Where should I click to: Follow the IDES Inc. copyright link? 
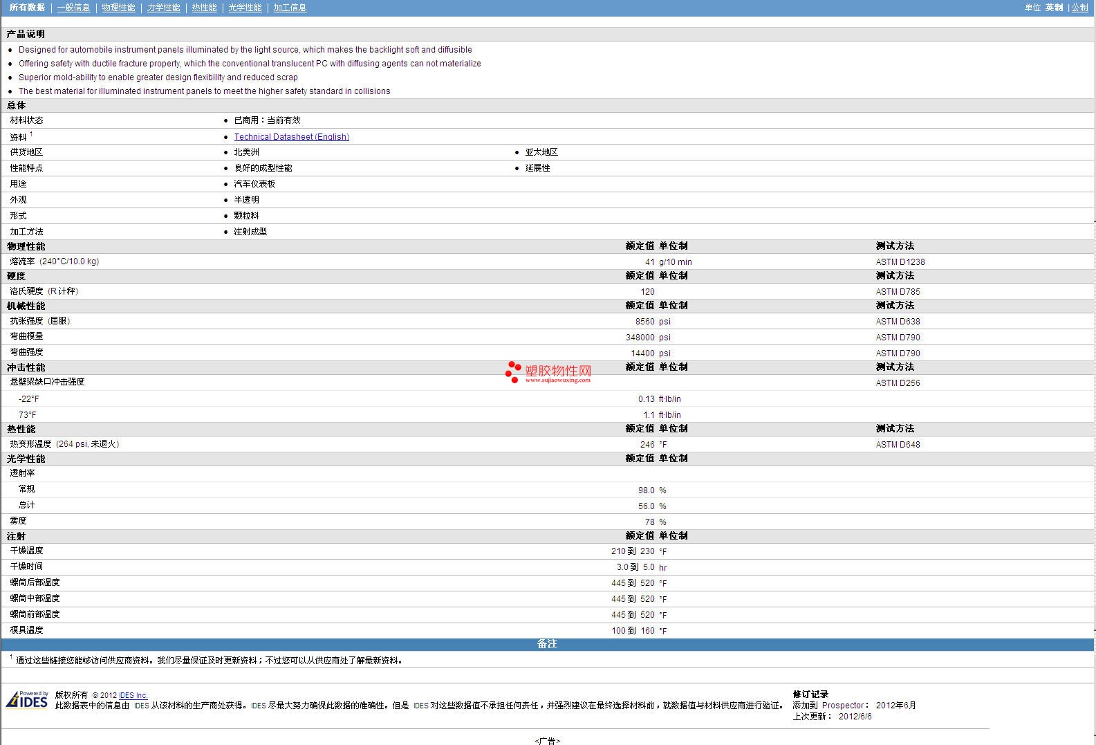pos(133,695)
